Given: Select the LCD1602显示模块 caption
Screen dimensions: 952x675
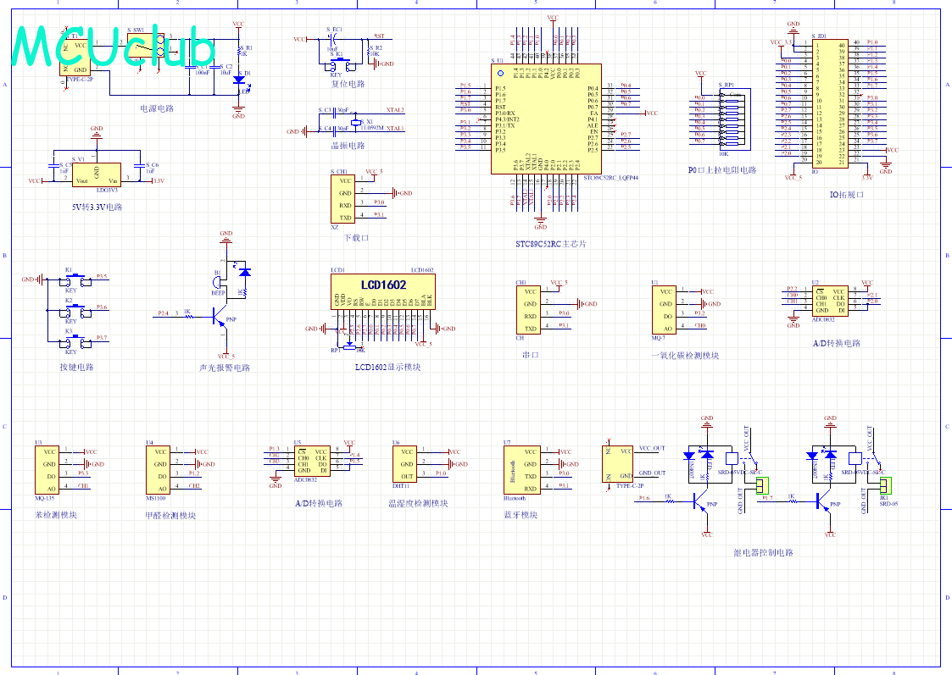Looking at the screenshot, I should pyautogui.click(x=387, y=367).
